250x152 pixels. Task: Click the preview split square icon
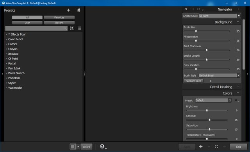(73, 147)
